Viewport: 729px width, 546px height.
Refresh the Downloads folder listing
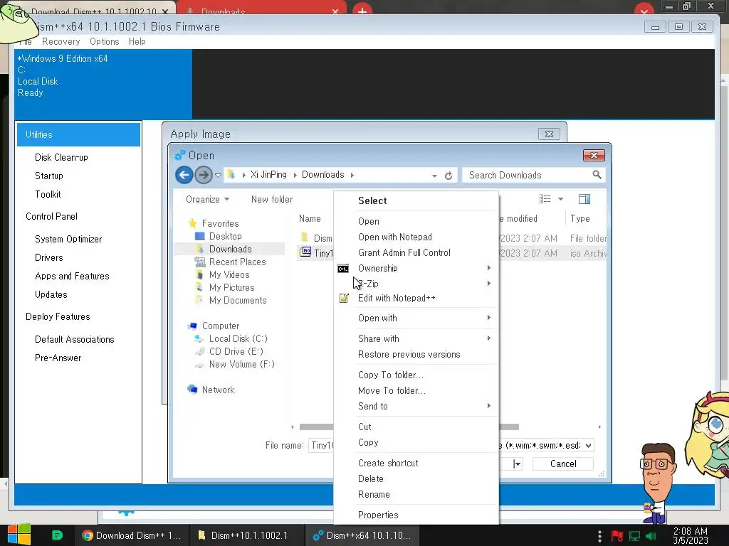pos(449,176)
